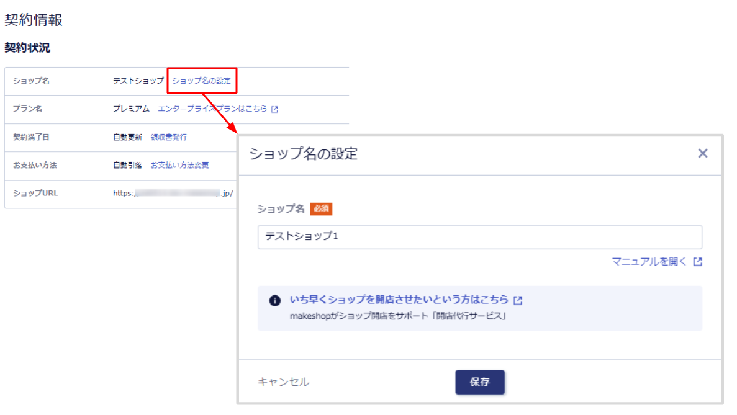Open the マニュアルを開く link
The height and width of the screenshot is (415, 737).
pos(649,262)
